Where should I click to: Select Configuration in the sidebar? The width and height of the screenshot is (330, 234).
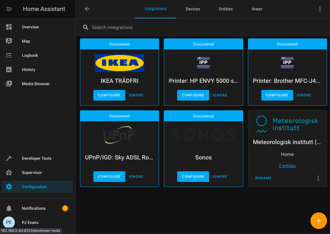tap(37, 187)
